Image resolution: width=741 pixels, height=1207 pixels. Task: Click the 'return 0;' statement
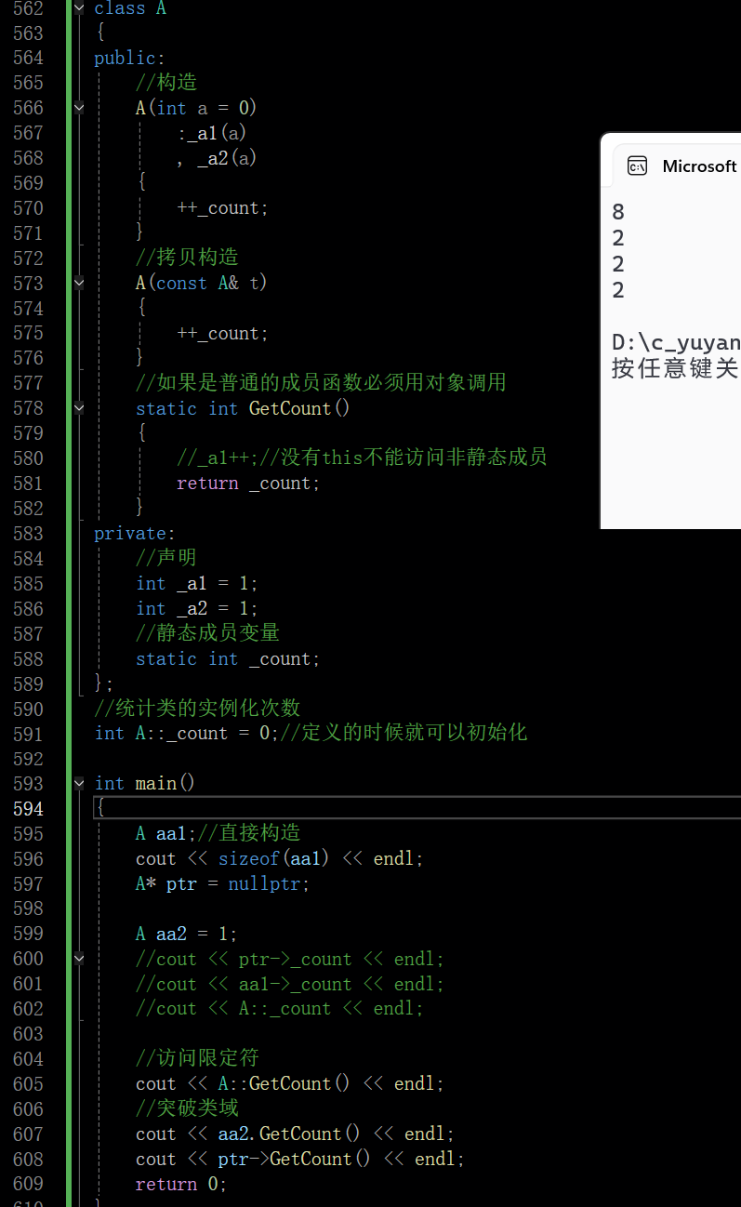click(x=181, y=1184)
